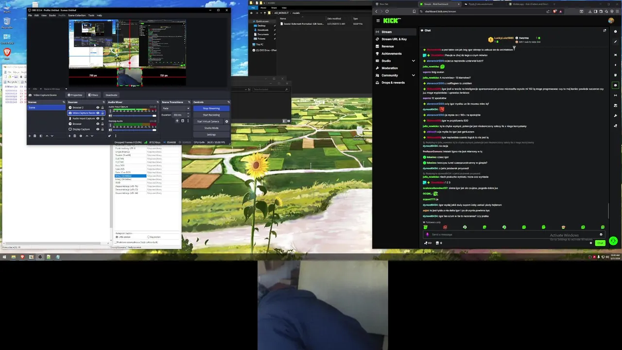Open Kick hamburger menu icon
622x350 pixels.
(x=378, y=20)
